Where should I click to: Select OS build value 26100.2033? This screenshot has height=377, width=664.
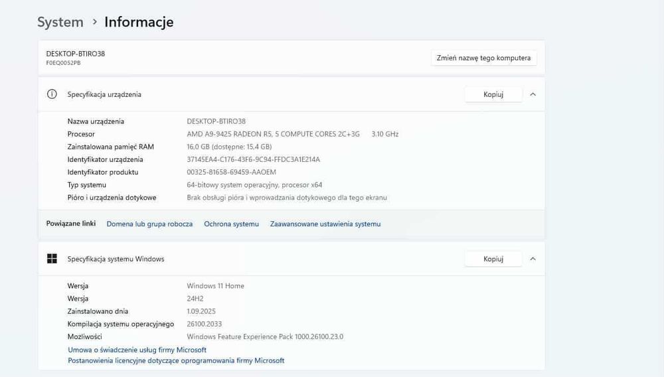point(204,324)
